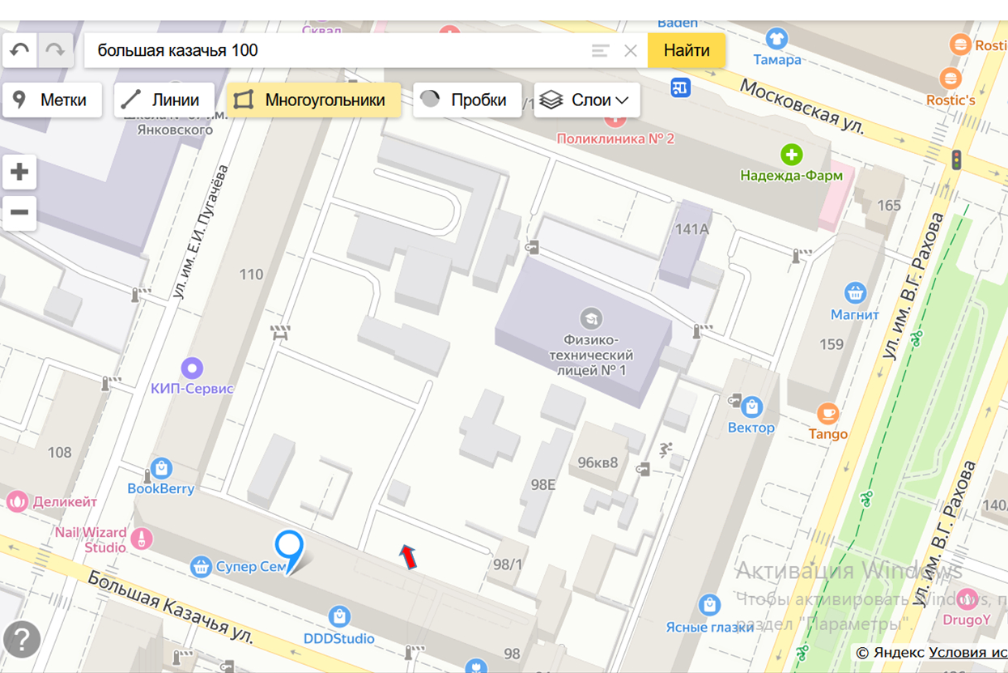
Task: Expand the Слои dropdown
Action: (x=587, y=100)
